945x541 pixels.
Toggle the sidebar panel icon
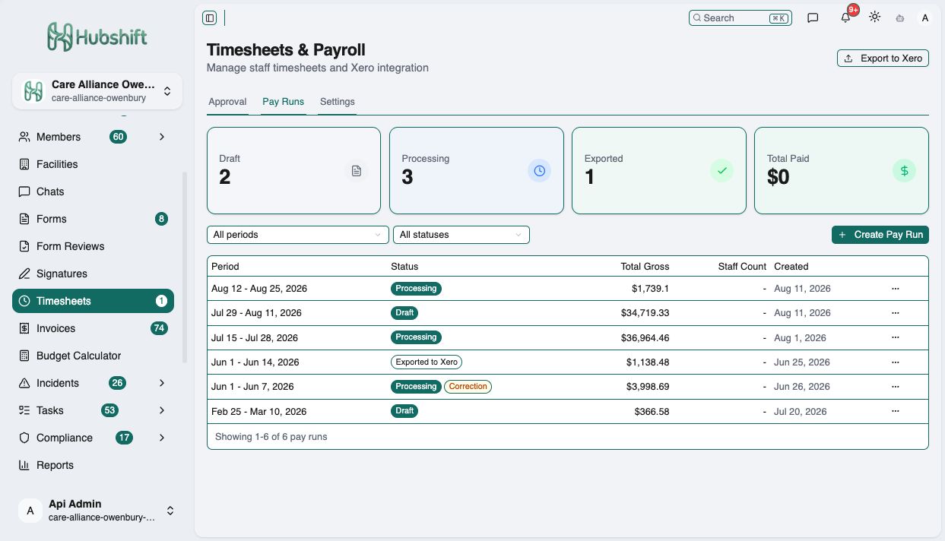(x=210, y=18)
